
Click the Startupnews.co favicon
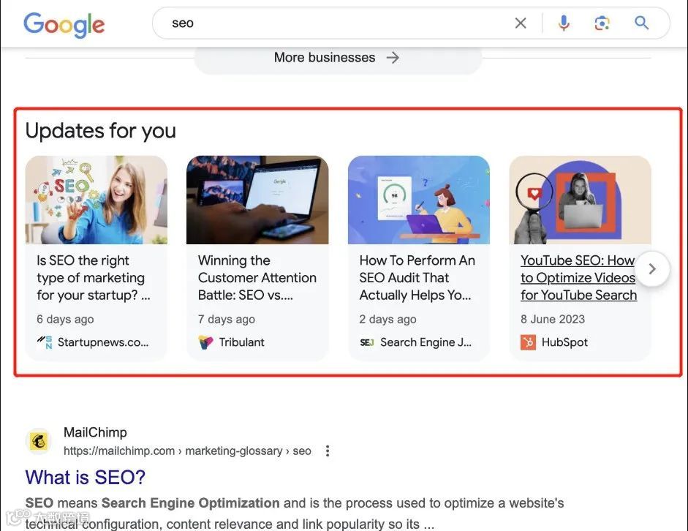point(45,342)
